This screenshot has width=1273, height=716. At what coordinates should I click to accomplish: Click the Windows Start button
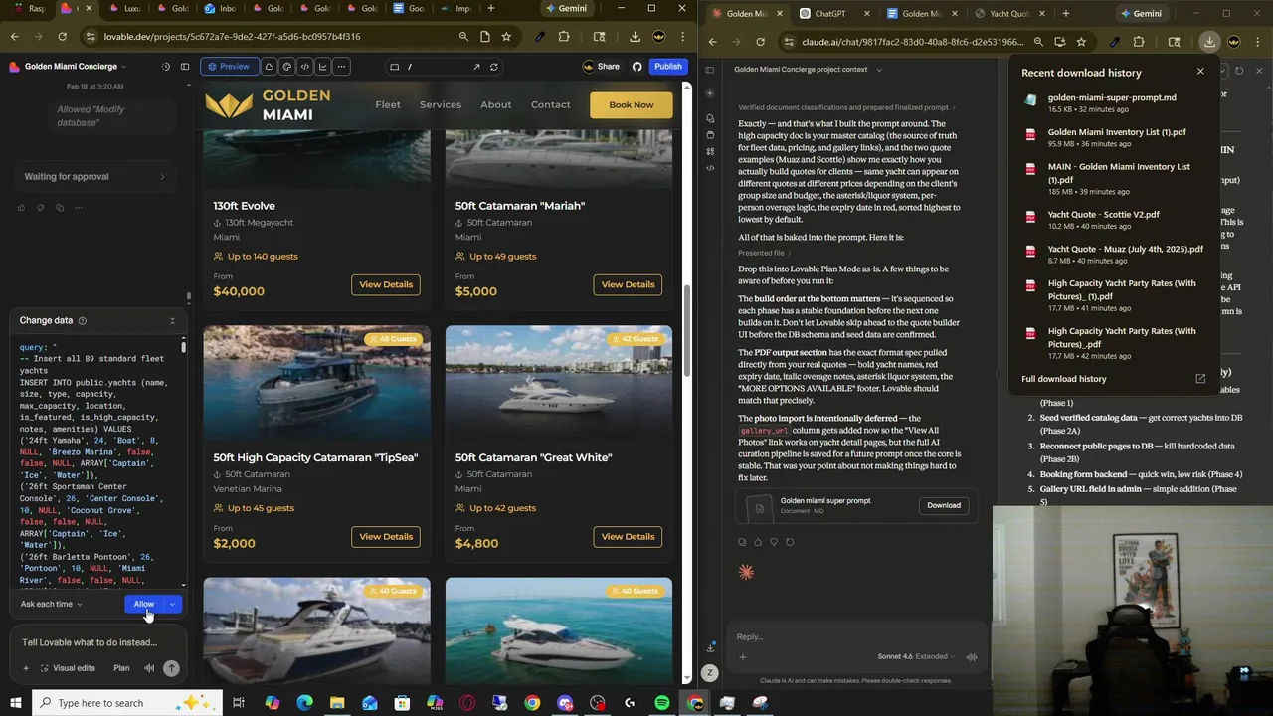point(16,703)
